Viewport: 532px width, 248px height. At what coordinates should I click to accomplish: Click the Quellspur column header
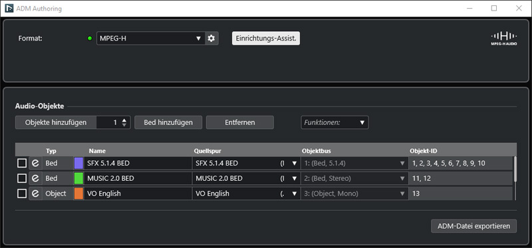(x=207, y=151)
